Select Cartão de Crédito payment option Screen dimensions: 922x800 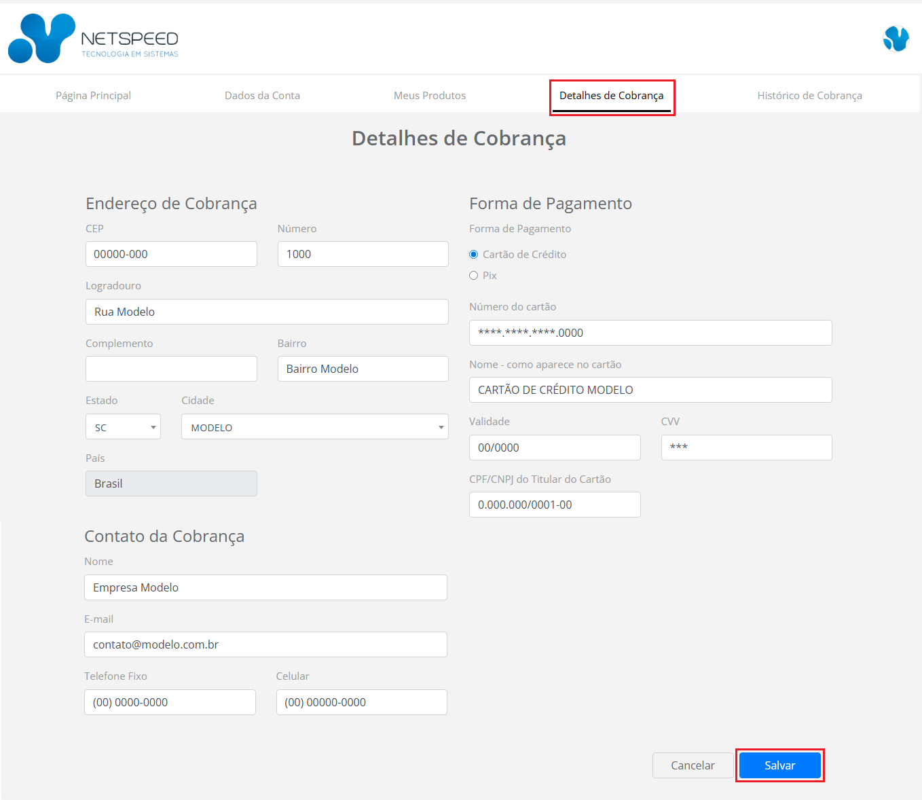point(474,255)
